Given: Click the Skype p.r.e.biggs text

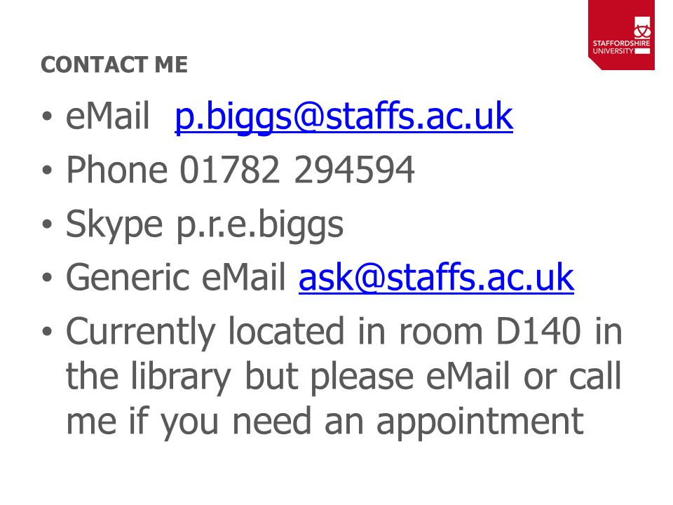Looking at the screenshot, I should coord(205,224).
